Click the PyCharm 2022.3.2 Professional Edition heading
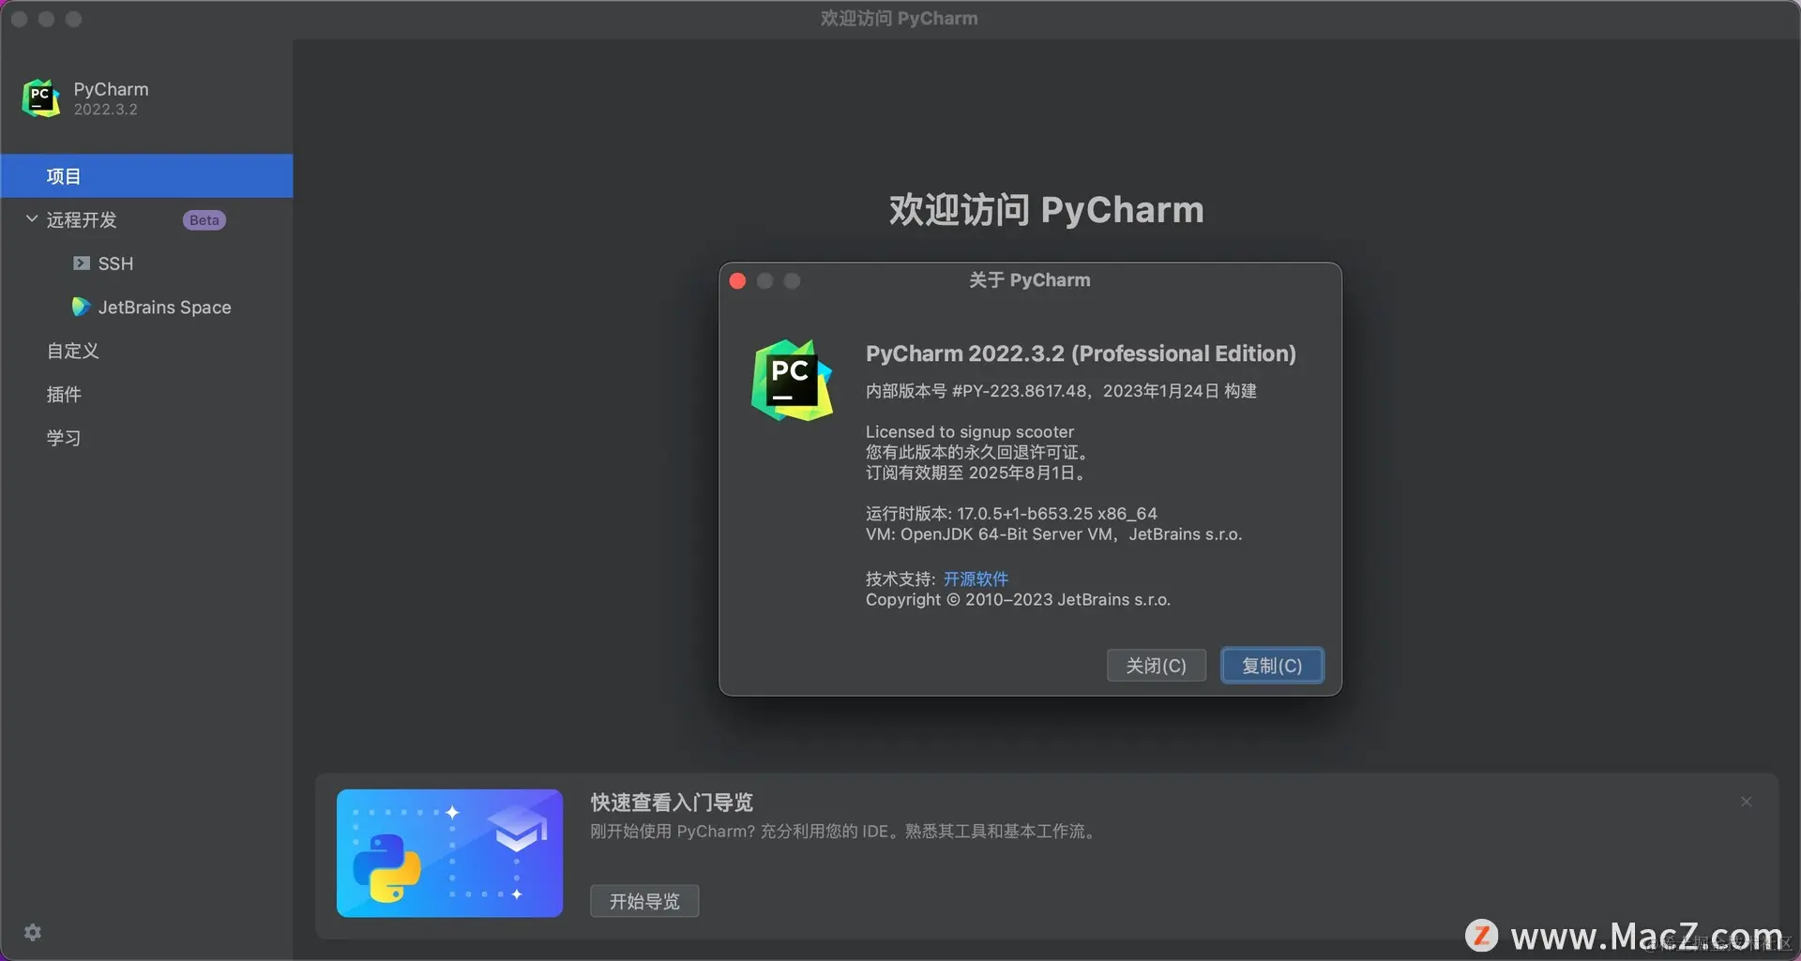1801x961 pixels. [1081, 353]
